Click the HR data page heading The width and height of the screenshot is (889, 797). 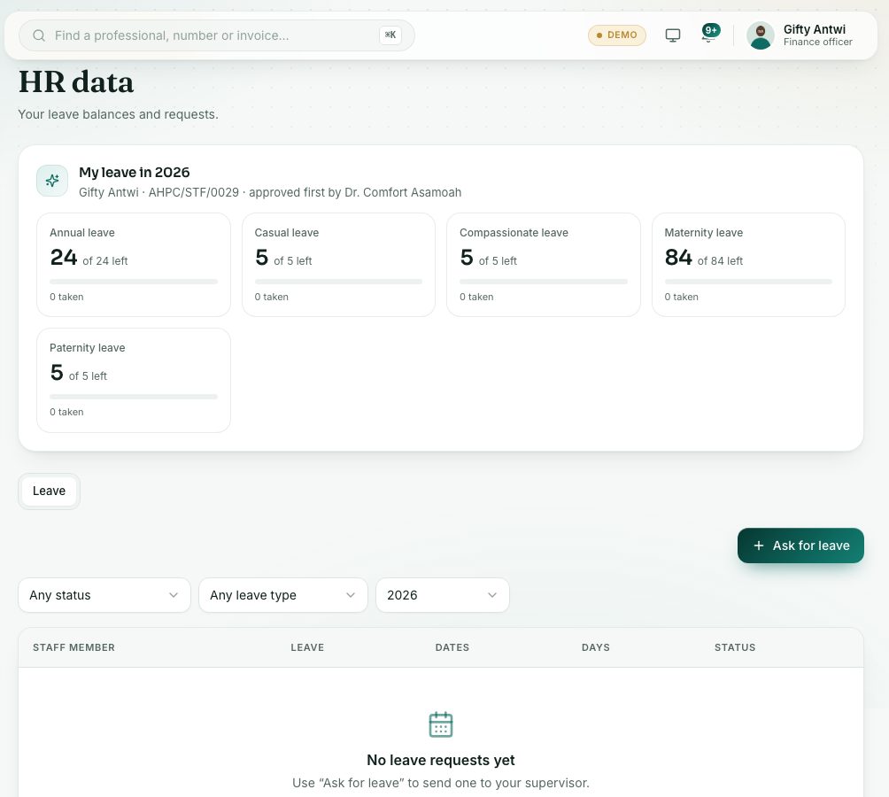76,82
